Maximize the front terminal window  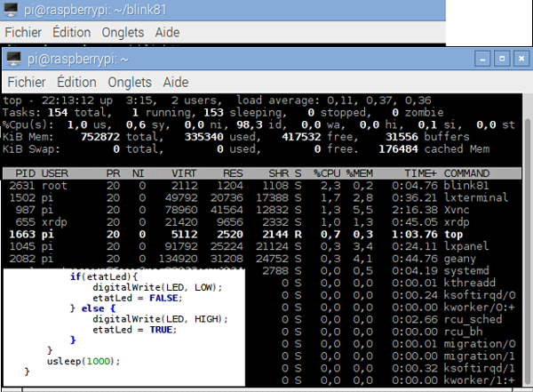[502, 59]
